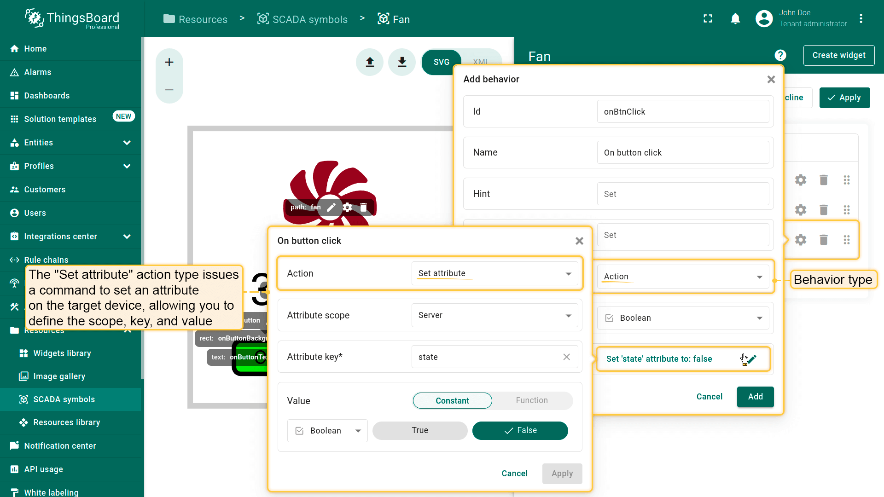Click the download SVG arrow icon
The image size is (884, 497).
[402, 62]
